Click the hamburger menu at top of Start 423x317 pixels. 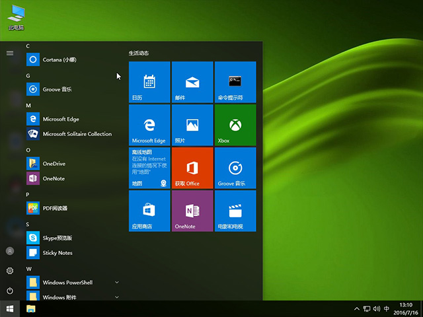[10, 53]
